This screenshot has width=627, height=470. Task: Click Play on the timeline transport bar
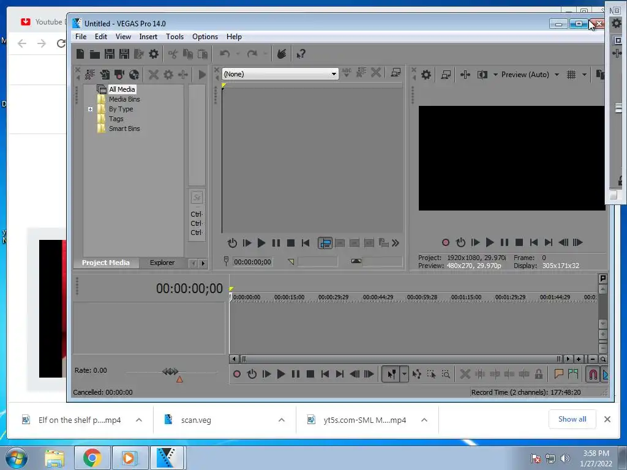tap(280, 374)
